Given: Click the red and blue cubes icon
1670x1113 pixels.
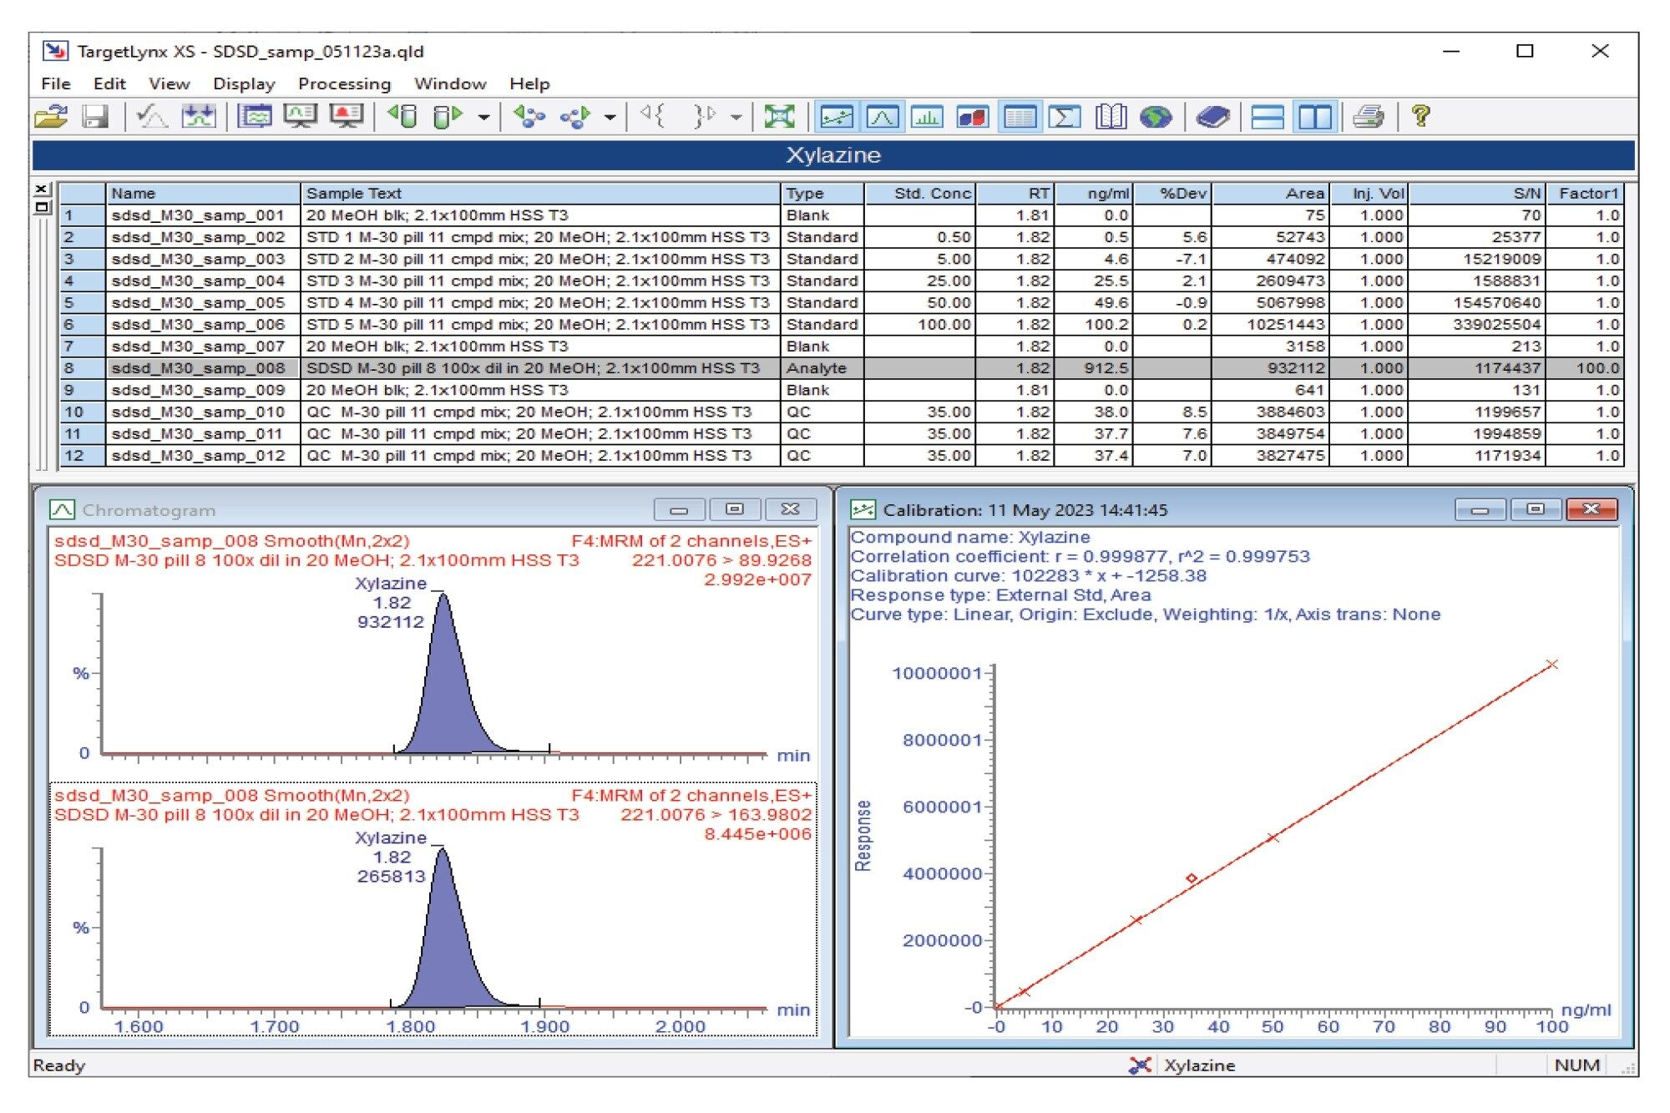Looking at the screenshot, I should 973,117.
